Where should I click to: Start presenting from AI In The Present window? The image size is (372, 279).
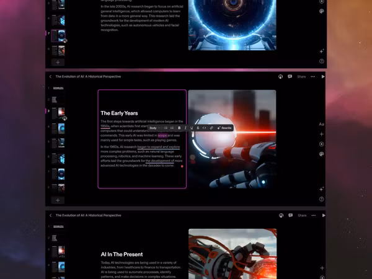pyautogui.click(x=324, y=215)
